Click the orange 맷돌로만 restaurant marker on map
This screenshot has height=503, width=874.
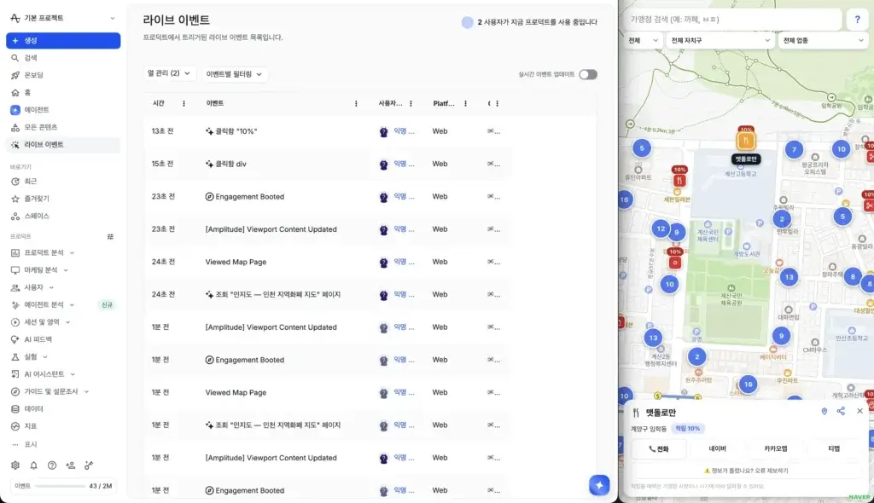(745, 141)
